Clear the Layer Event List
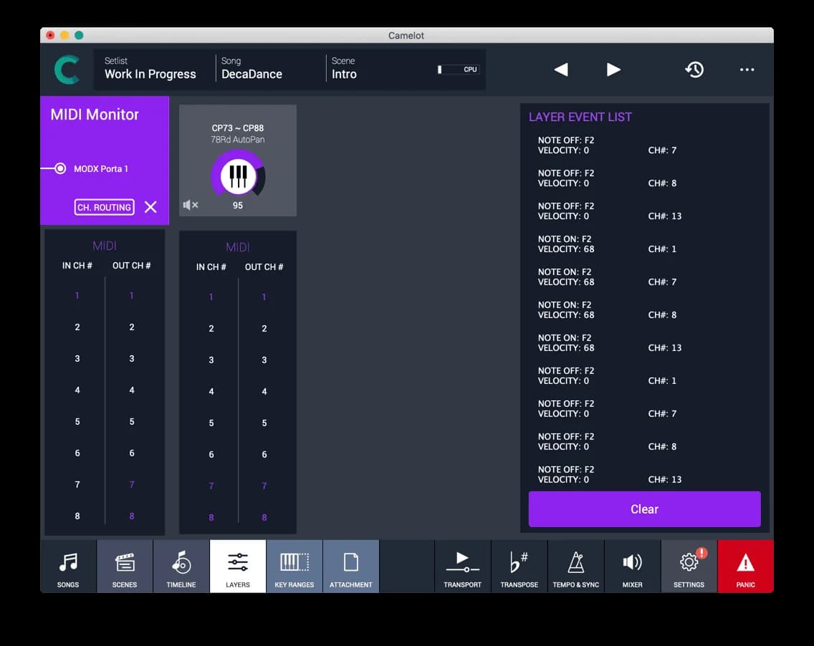 click(x=643, y=509)
